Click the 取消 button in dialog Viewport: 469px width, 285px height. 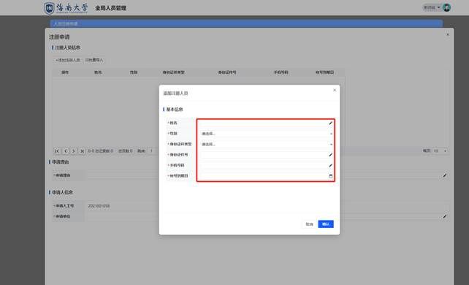coord(309,224)
